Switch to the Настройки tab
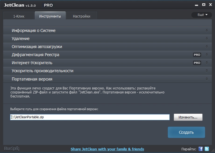The height and width of the screenshot is (153, 215). 81,16
